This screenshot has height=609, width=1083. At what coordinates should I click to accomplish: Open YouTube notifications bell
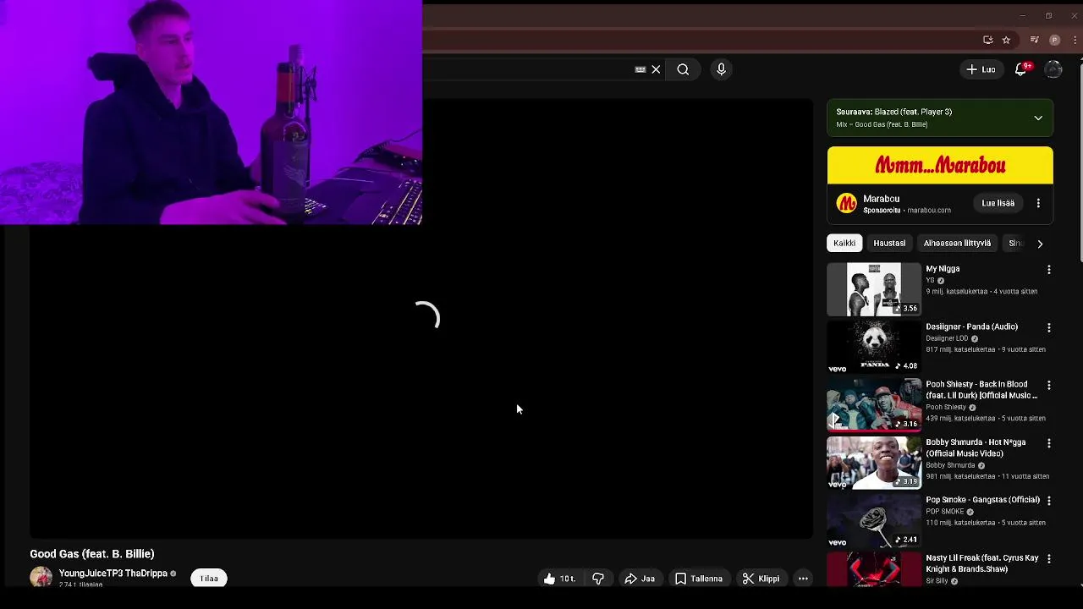[x=1021, y=69]
